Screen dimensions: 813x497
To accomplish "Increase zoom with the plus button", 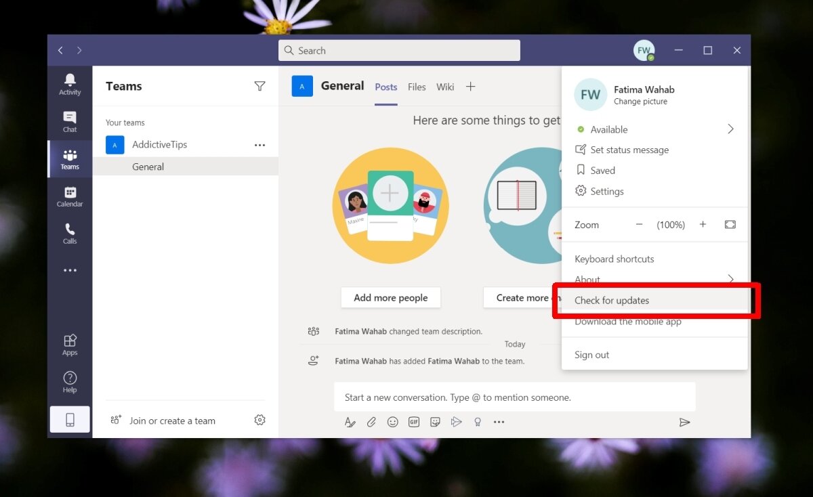I will tap(703, 225).
